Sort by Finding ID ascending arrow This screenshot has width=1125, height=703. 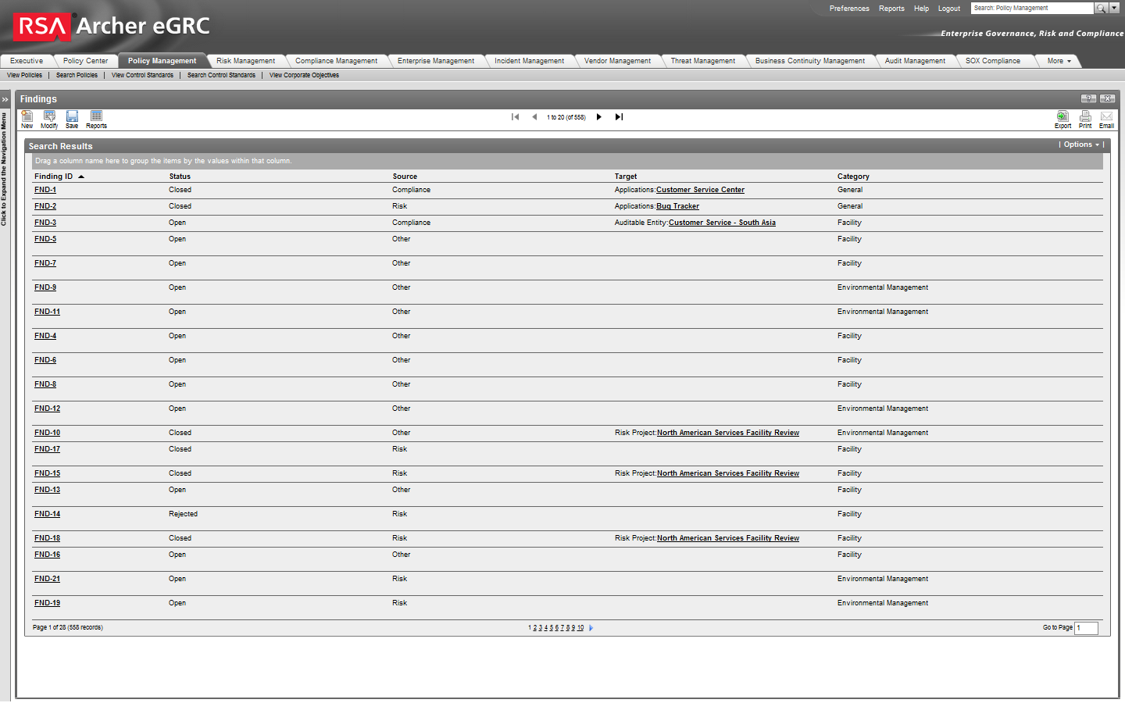pyautogui.click(x=81, y=177)
